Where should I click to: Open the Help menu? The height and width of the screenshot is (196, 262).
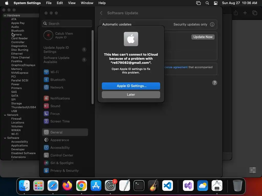pos(102,3)
